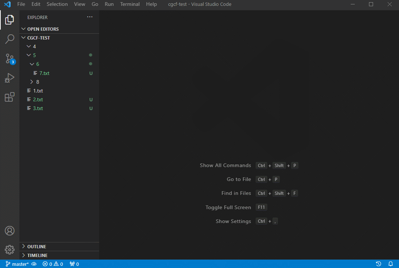399x268 pixels.
Task: Open the Selection menu
Action: tap(57, 4)
